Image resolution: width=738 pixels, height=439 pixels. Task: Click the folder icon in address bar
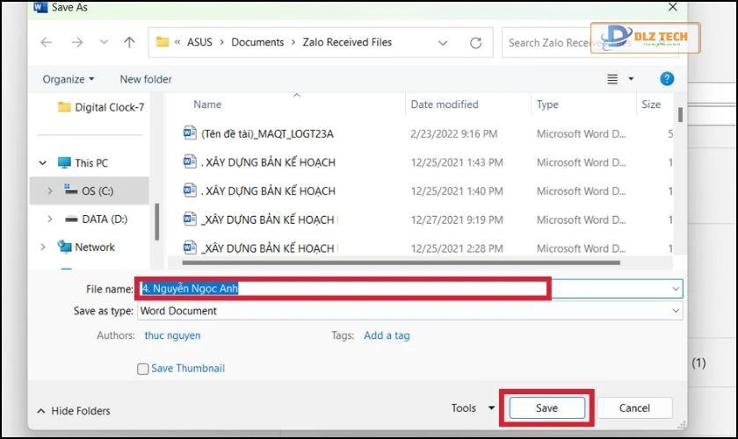point(163,42)
